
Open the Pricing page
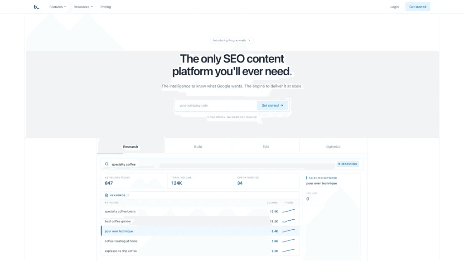[x=106, y=7]
